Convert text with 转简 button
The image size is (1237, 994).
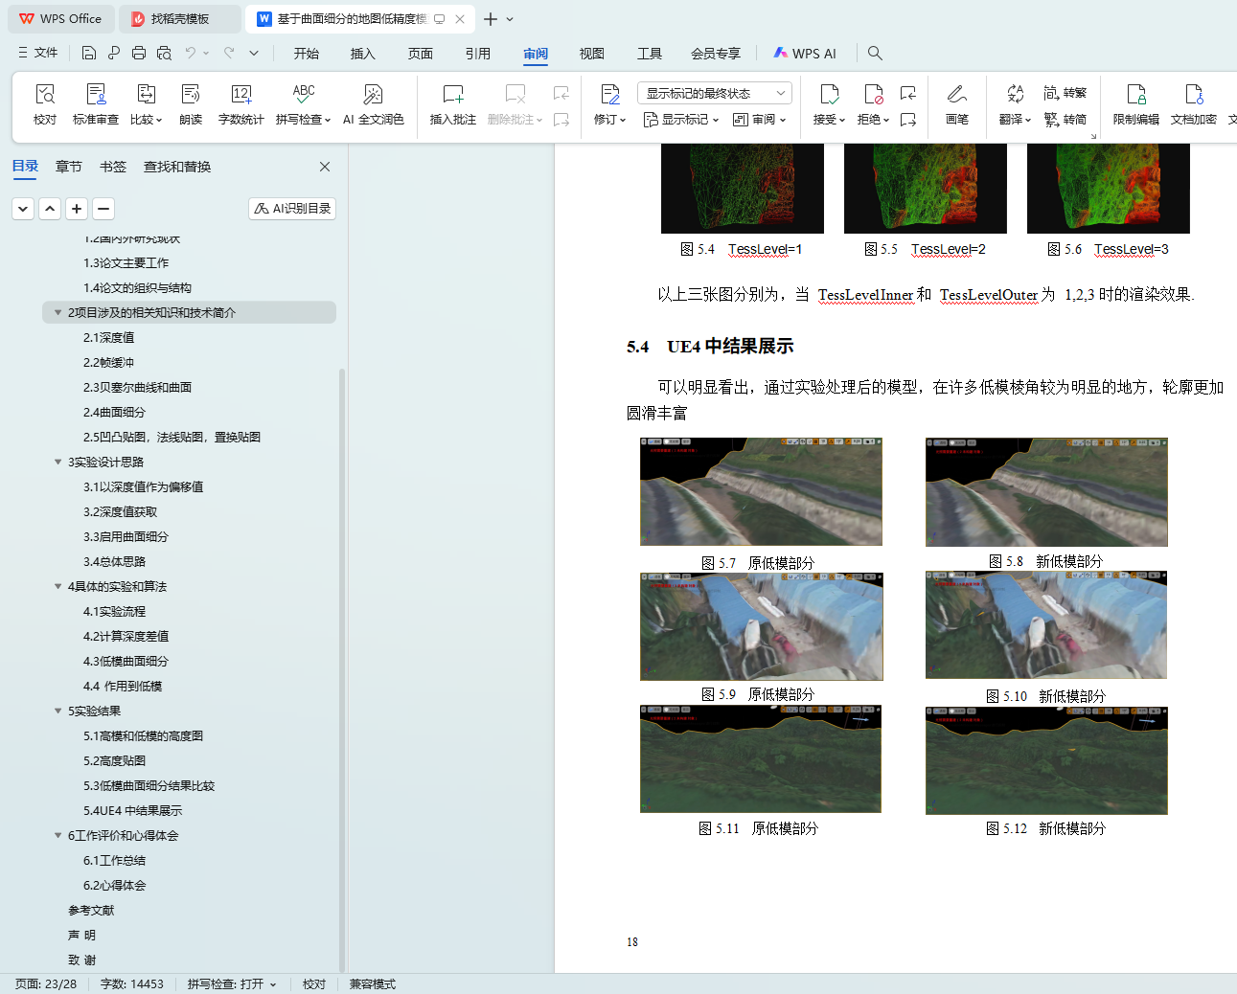pyautogui.click(x=1065, y=120)
